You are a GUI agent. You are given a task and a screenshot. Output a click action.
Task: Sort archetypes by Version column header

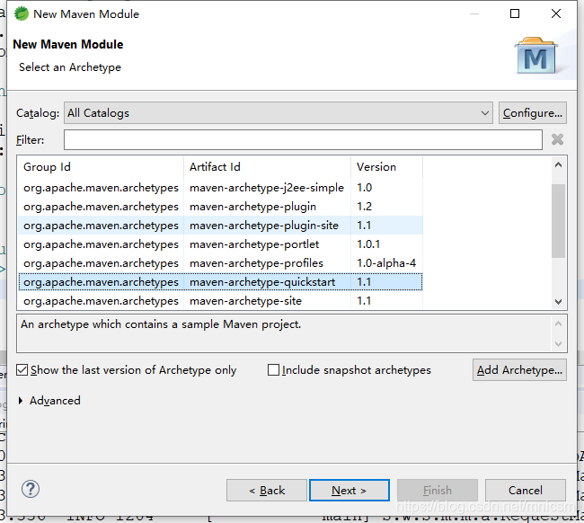(386, 167)
